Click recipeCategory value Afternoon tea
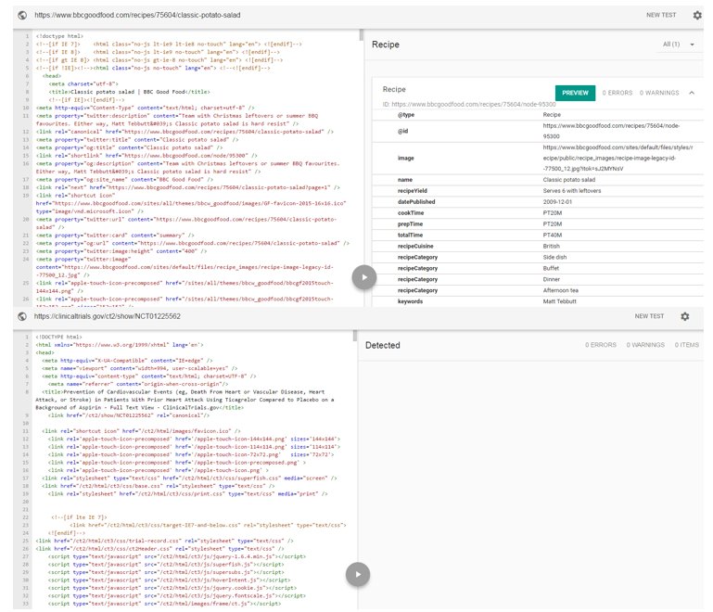 point(561,290)
